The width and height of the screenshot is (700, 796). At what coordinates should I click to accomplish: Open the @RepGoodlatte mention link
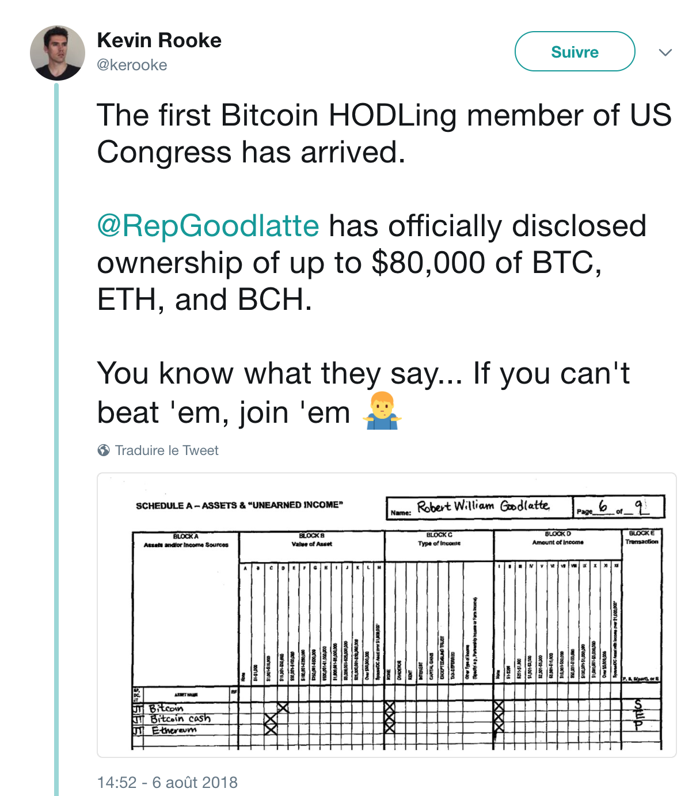tap(208, 225)
